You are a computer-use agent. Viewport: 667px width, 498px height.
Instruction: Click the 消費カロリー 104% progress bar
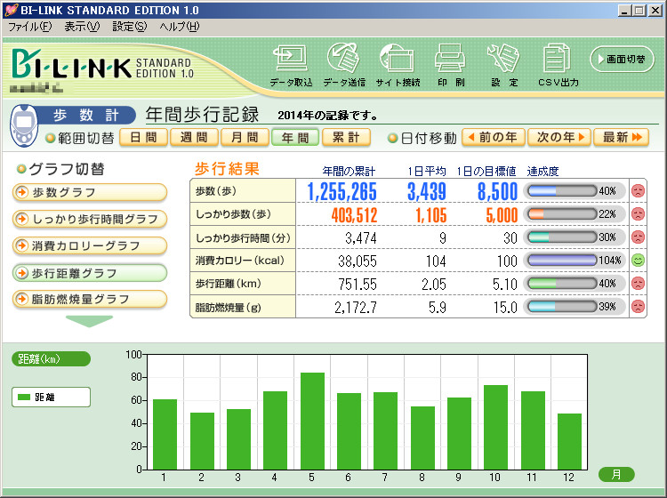562,260
